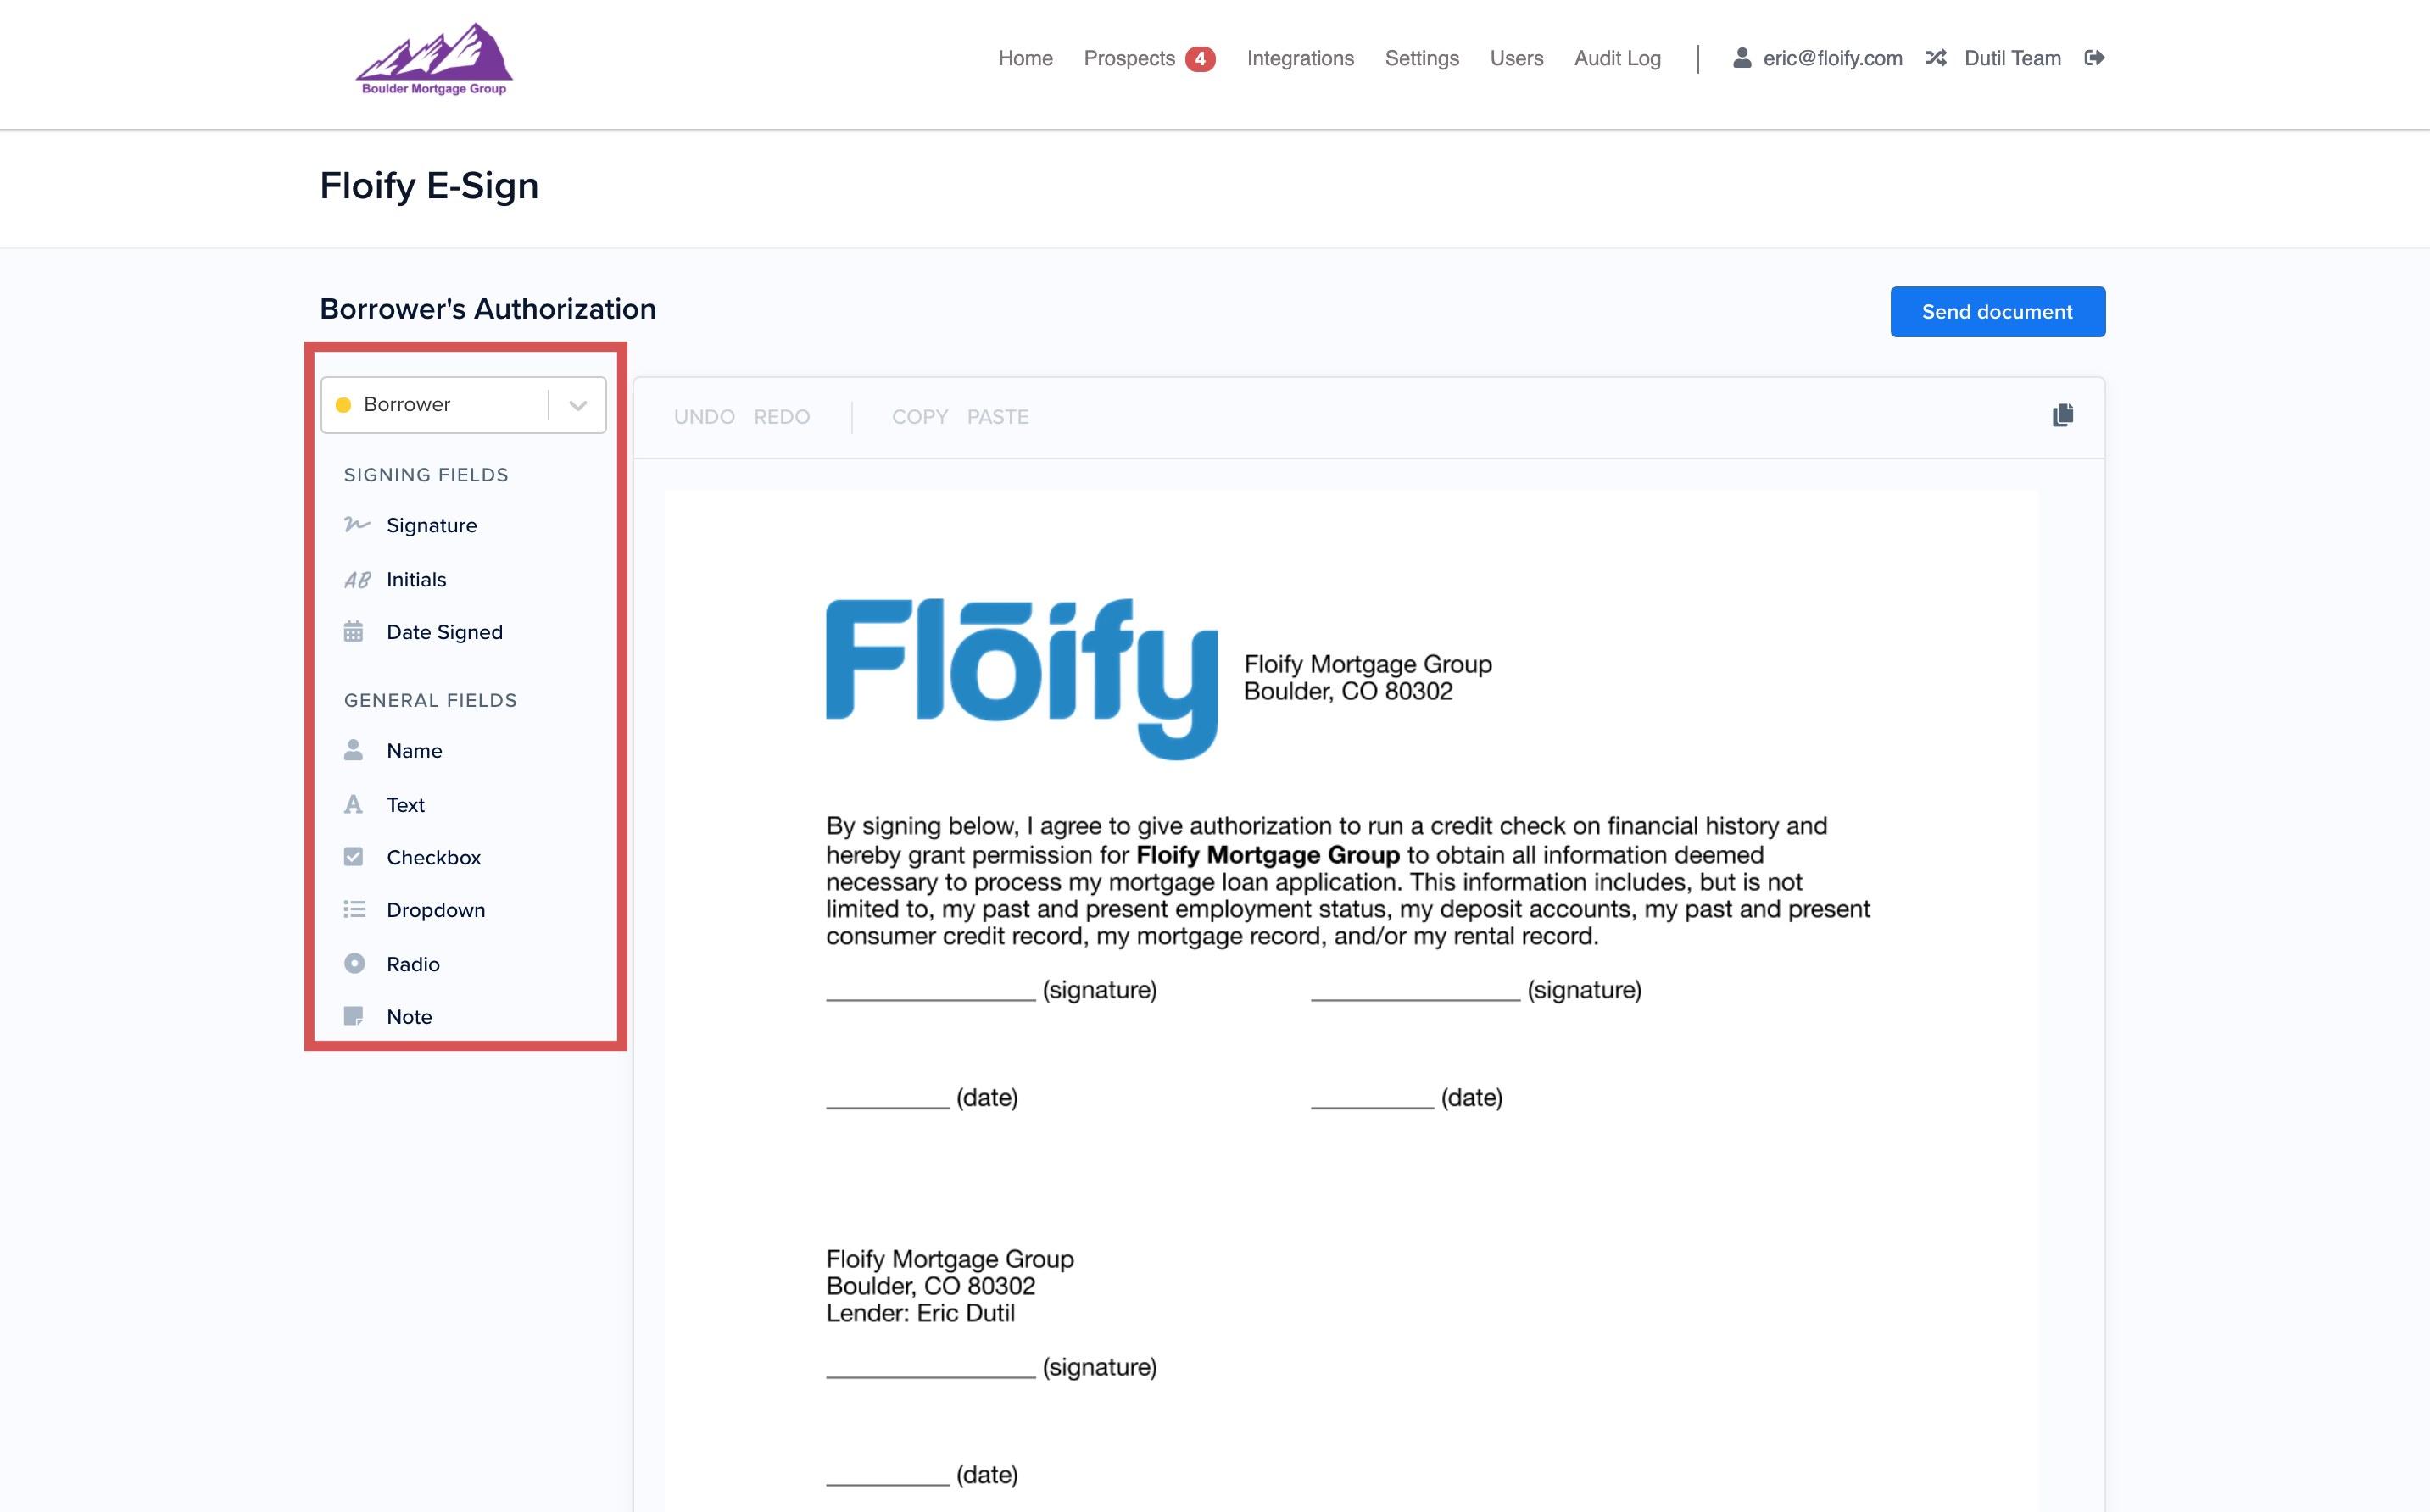Select the Name person icon
Screen dimensions: 2430x1512
(354, 751)
